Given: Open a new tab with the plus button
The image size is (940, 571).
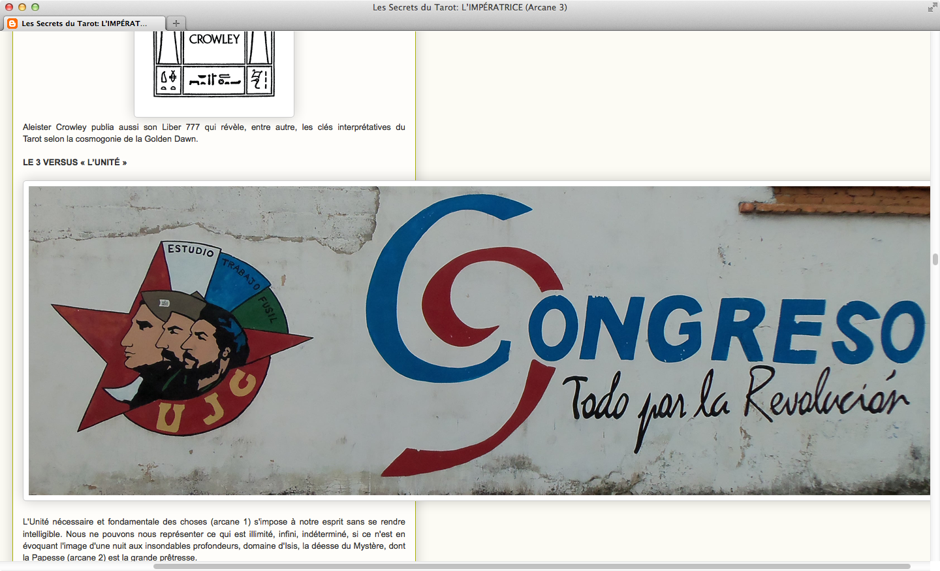Looking at the screenshot, I should tap(176, 24).
